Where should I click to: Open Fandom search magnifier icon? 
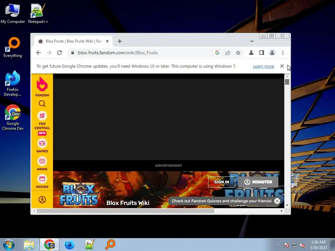click(42, 104)
